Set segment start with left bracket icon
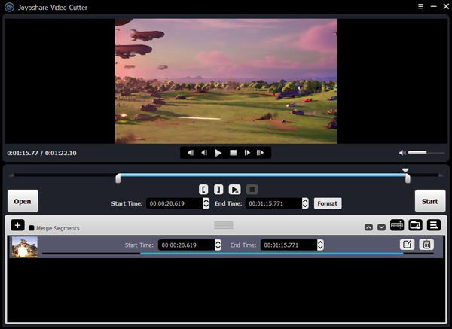The image size is (452, 329). tap(203, 190)
